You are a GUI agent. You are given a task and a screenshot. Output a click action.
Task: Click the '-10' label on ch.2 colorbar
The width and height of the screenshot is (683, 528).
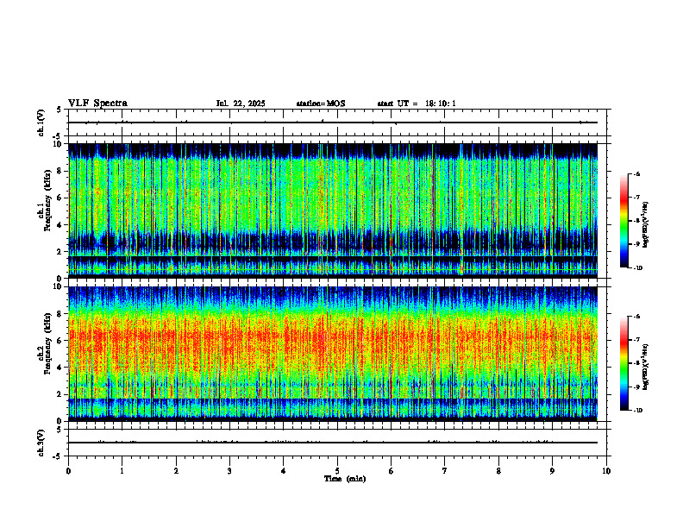coord(637,410)
